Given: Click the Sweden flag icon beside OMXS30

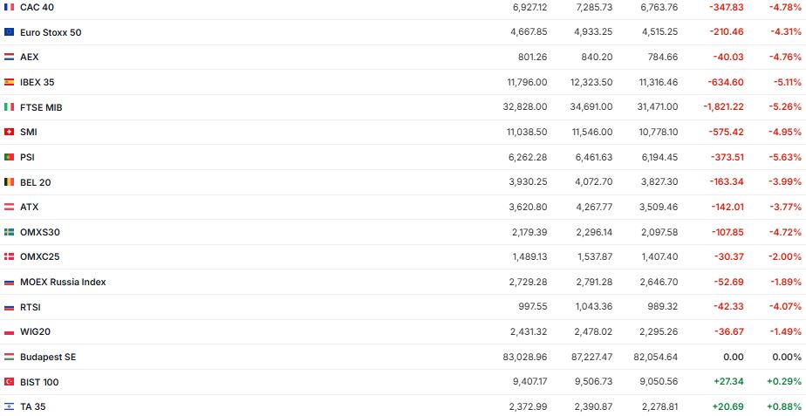Looking at the screenshot, I should coord(10,232).
